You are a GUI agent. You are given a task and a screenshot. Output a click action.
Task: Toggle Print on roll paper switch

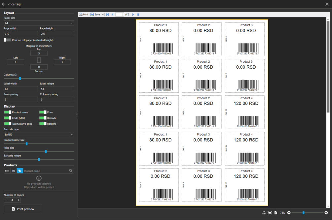[x=7, y=40]
